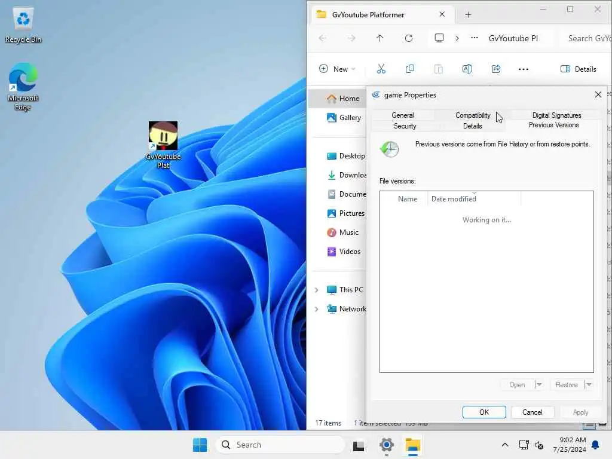Open the Recycle Bin desktop icon
The image size is (612, 459).
(23, 25)
